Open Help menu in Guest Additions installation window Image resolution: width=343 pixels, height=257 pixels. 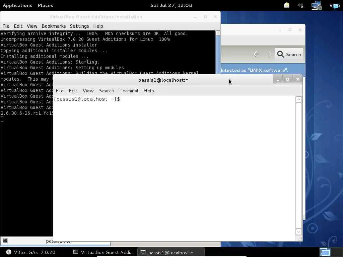[98, 26]
